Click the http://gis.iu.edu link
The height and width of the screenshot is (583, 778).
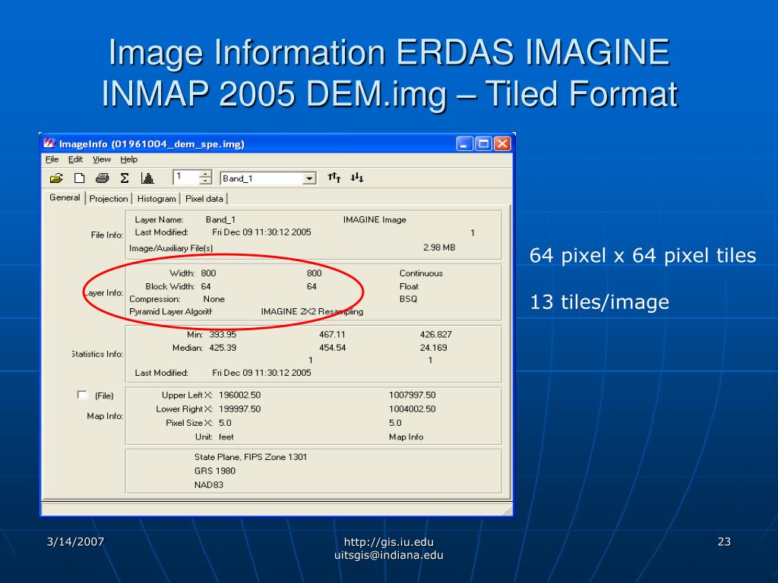click(x=388, y=542)
